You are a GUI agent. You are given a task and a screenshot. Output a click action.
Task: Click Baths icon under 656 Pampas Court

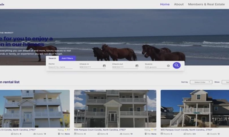(98, 134)
